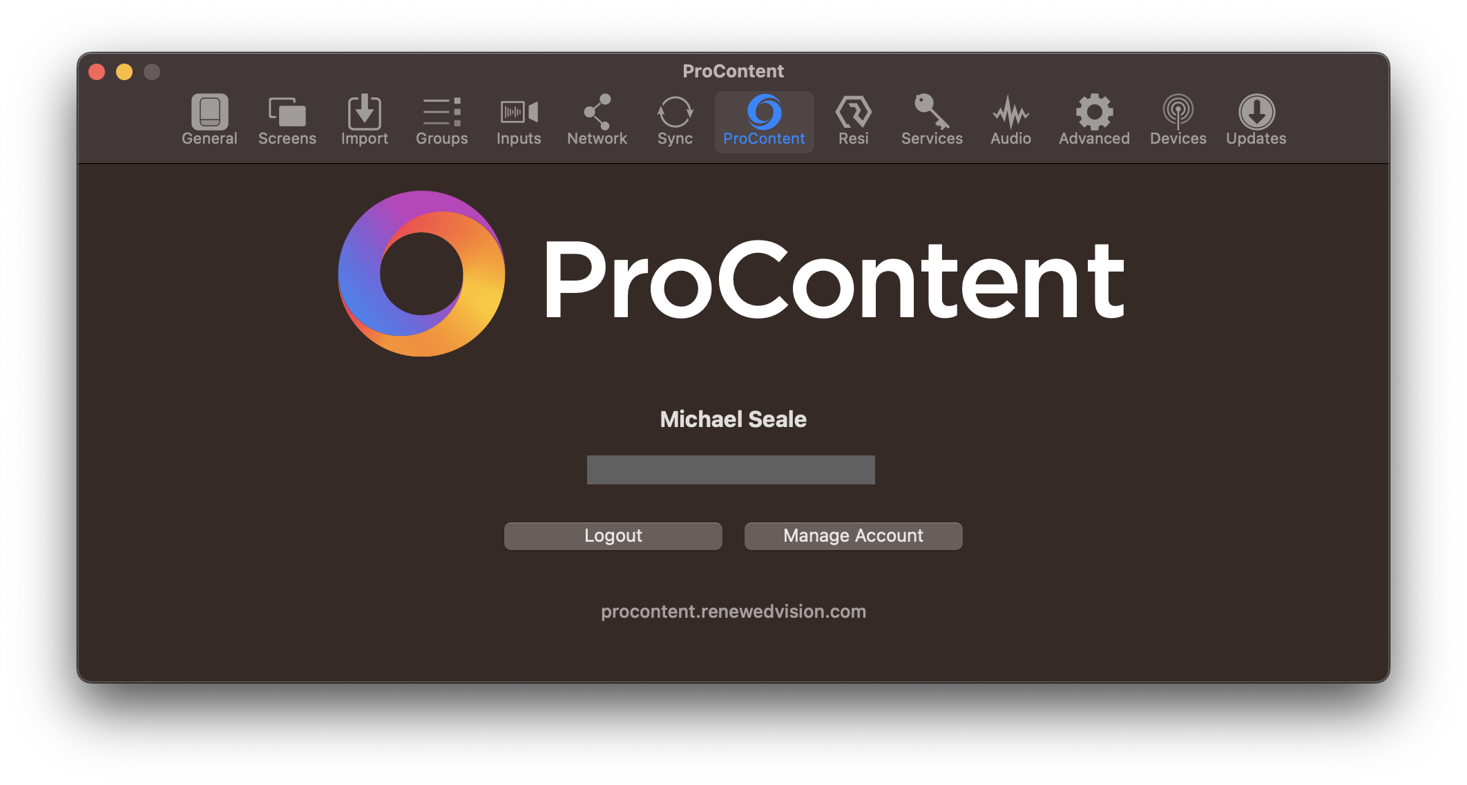Open the Screens preferences pane
The height and width of the screenshot is (785, 1467).
click(x=287, y=121)
